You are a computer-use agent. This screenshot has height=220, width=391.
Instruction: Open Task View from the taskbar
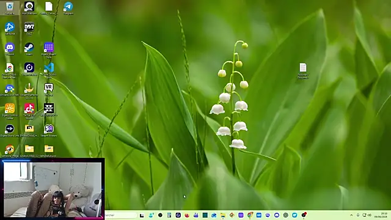coord(142,215)
